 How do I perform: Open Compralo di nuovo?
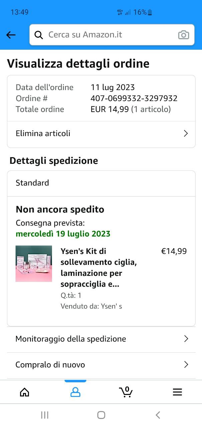[50, 365]
